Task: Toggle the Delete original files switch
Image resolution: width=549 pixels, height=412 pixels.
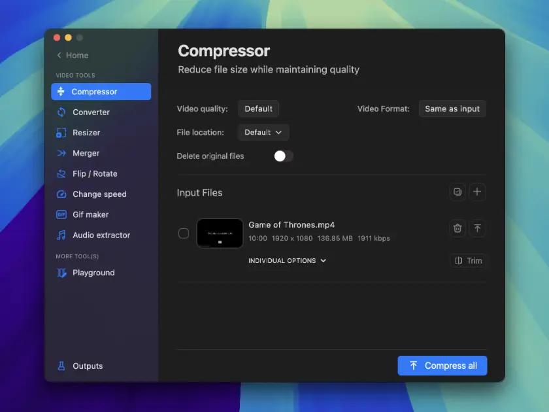Action: [283, 156]
